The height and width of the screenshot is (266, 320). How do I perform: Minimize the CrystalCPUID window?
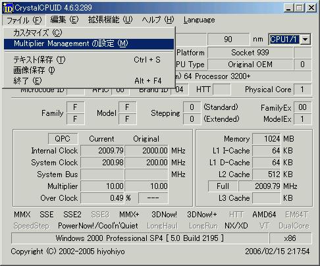[288, 8]
